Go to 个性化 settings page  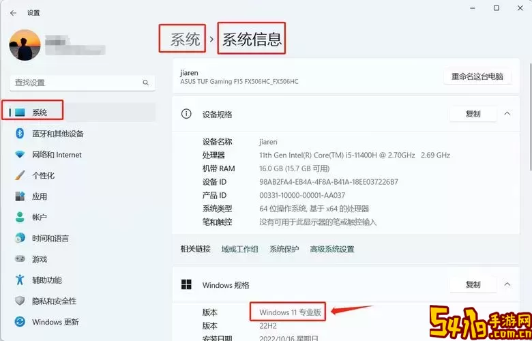coord(43,175)
